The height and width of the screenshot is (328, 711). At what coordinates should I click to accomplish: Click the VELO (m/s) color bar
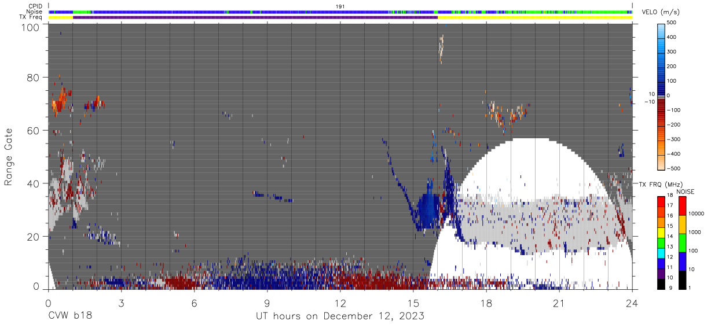(x=661, y=95)
